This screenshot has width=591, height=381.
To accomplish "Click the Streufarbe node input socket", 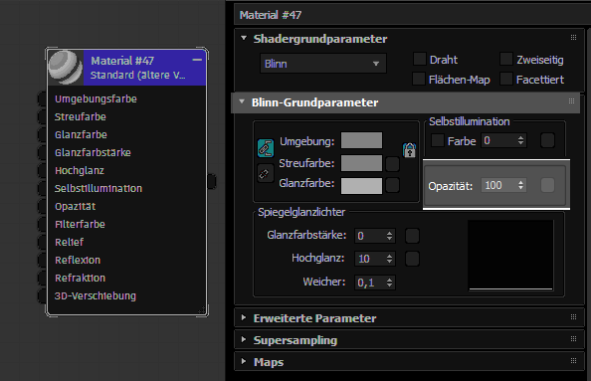I will point(42,116).
